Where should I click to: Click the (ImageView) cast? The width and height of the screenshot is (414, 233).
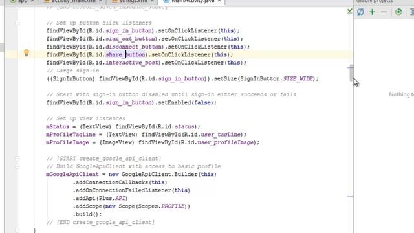click(x=117, y=142)
